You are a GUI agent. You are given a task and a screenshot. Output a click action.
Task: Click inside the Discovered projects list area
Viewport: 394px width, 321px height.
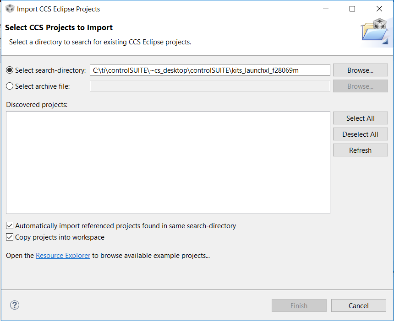click(x=168, y=162)
